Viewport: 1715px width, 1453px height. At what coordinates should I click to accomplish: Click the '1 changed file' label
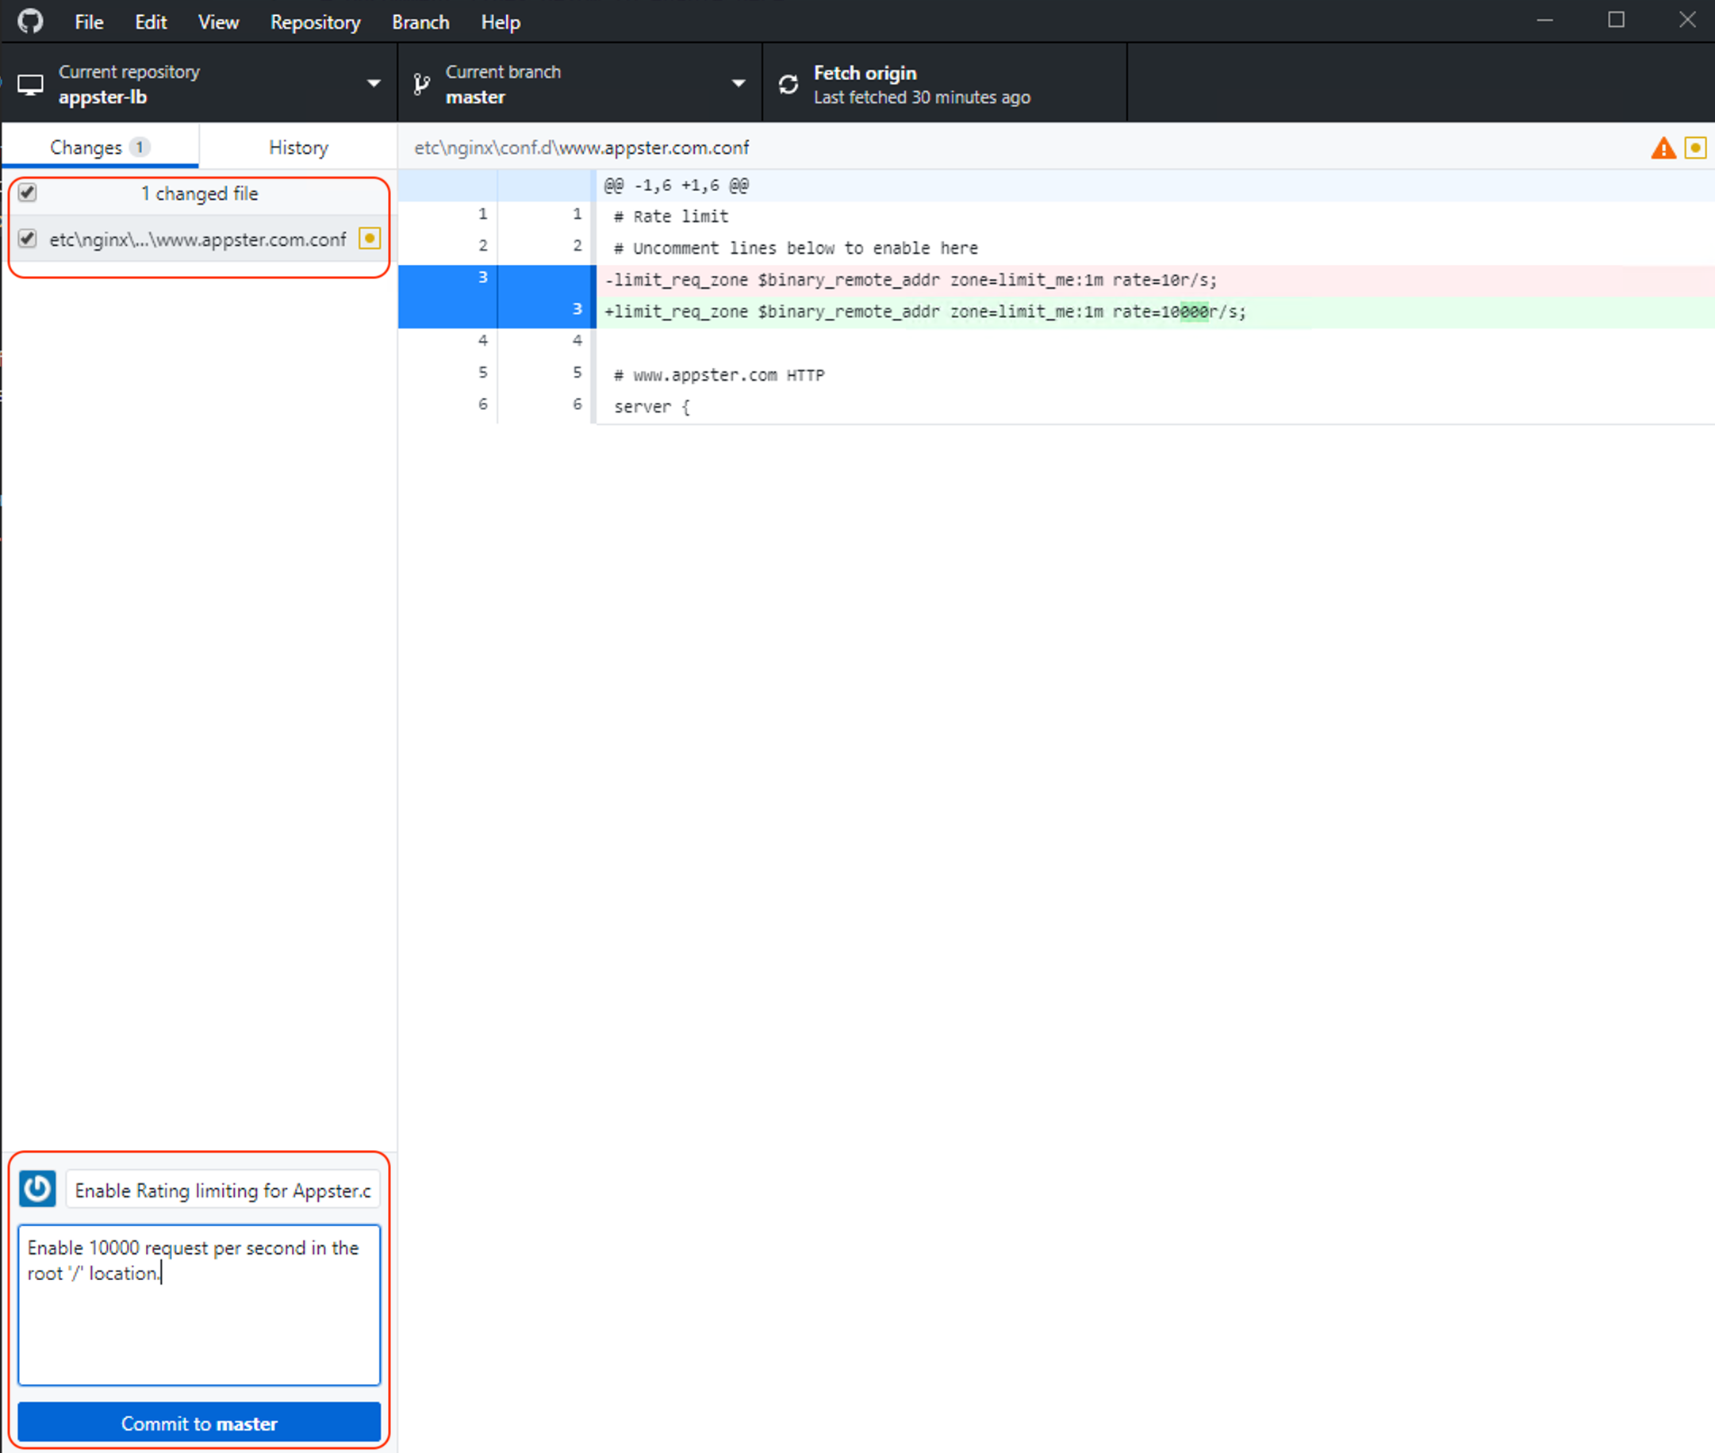tap(199, 194)
